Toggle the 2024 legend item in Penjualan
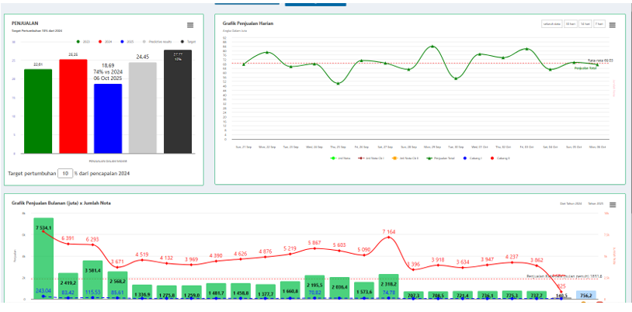Image resolution: width=632 pixels, height=312 pixels. [100, 41]
